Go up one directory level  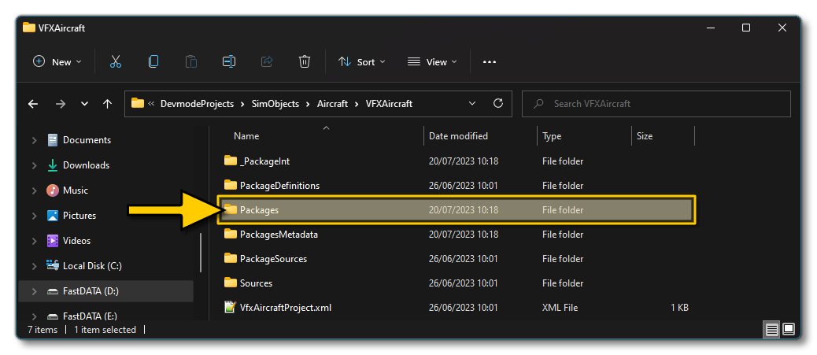tap(107, 104)
